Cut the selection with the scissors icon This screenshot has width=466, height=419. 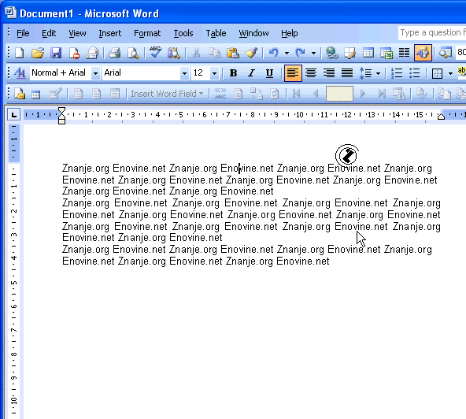[x=196, y=54]
